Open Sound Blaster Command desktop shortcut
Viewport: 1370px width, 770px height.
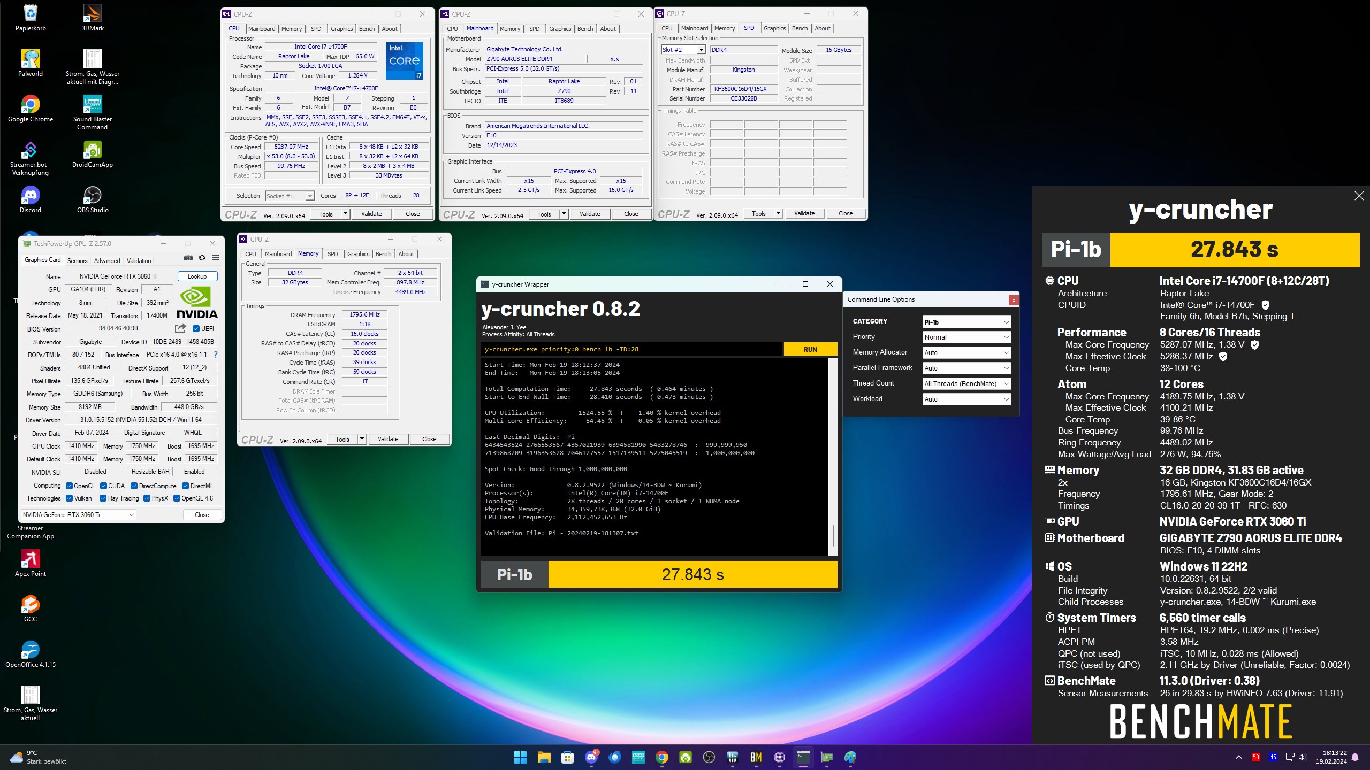coord(93,113)
